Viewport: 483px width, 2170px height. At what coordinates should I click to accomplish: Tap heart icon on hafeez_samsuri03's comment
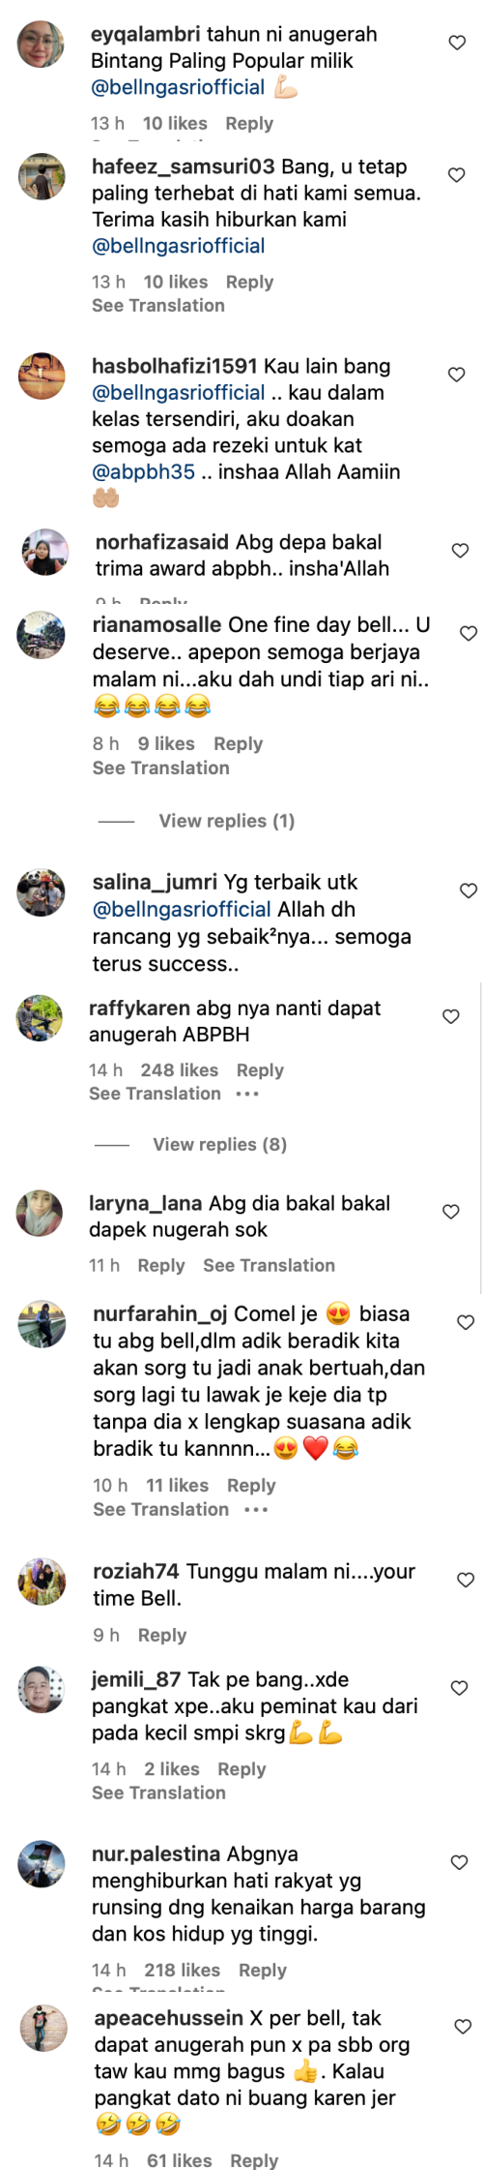[x=457, y=175]
